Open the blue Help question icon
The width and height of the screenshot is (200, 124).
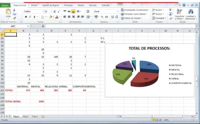[184, 5]
